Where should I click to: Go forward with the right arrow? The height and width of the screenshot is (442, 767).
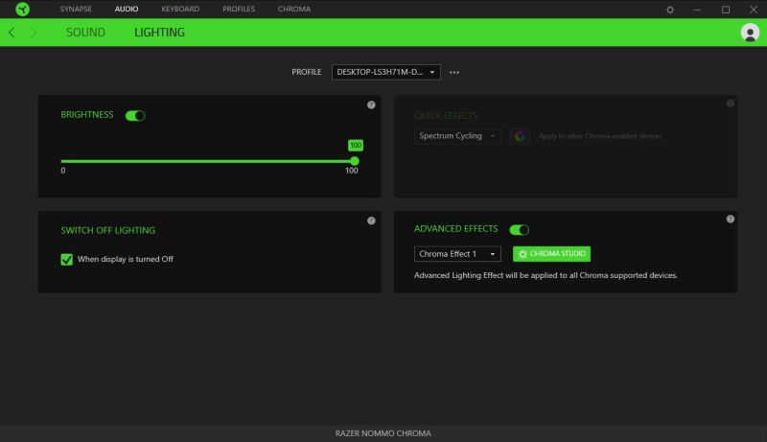coord(34,33)
